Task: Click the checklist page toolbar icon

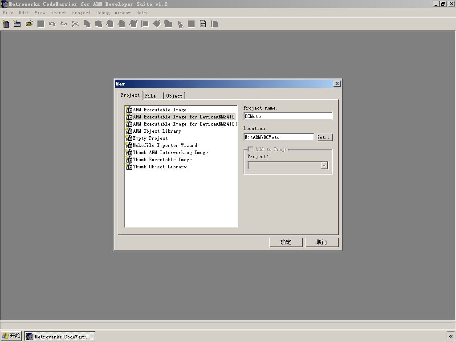Action: (x=203, y=24)
